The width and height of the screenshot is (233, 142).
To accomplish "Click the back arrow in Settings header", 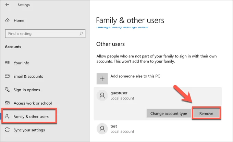I will pyautogui.click(x=7, y=5).
